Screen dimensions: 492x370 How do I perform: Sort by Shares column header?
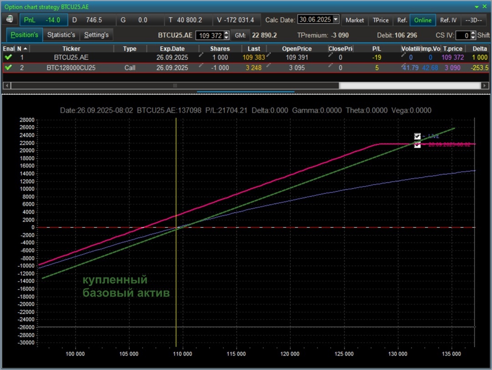220,49
